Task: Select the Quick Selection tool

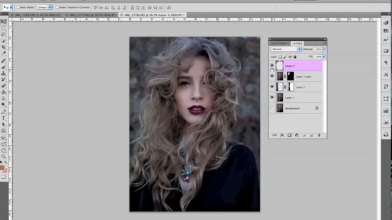Action: pos(4,41)
